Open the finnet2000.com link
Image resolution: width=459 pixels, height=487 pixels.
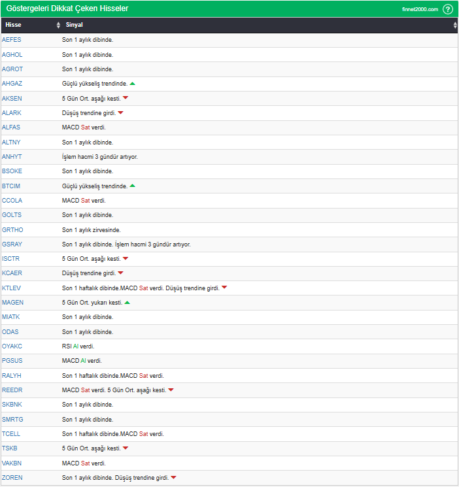[420, 9]
